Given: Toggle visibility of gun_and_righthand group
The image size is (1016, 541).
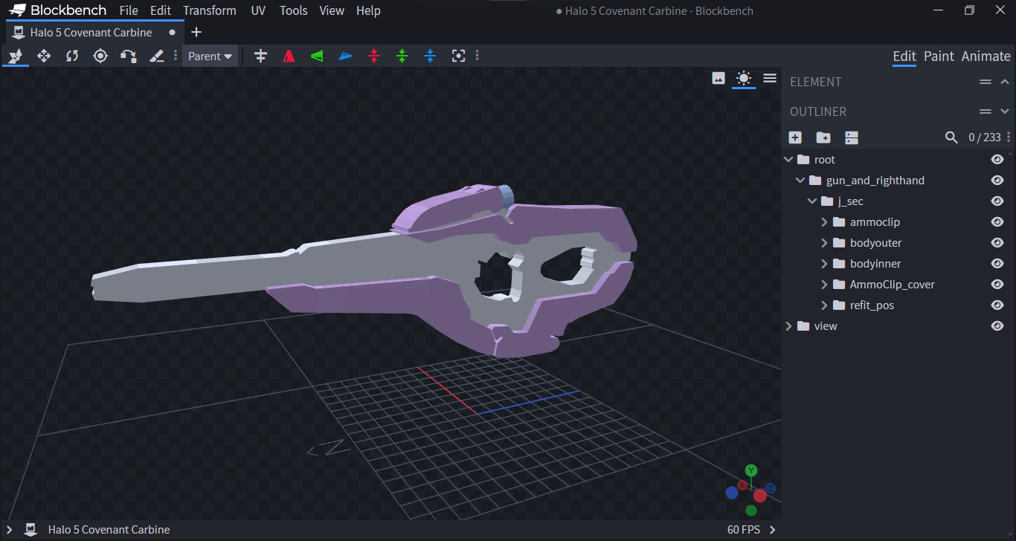Looking at the screenshot, I should coord(997,181).
